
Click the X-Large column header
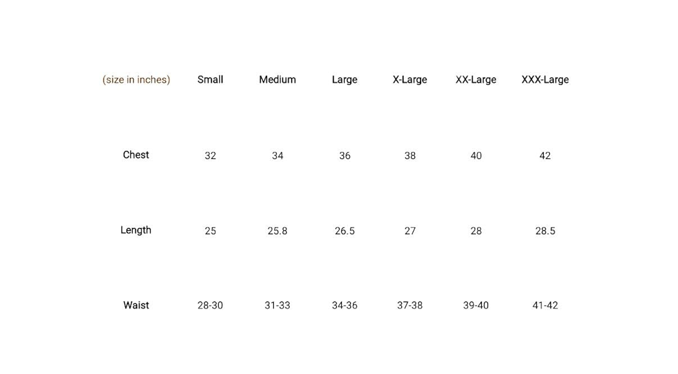point(410,80)
